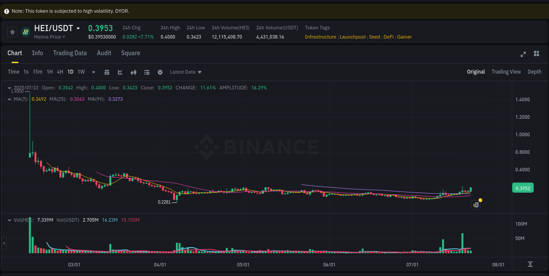Open the extra timeframes dropdown arrow
The height and width of the screenshot is (276, 549).
click(x=93, y=71)
